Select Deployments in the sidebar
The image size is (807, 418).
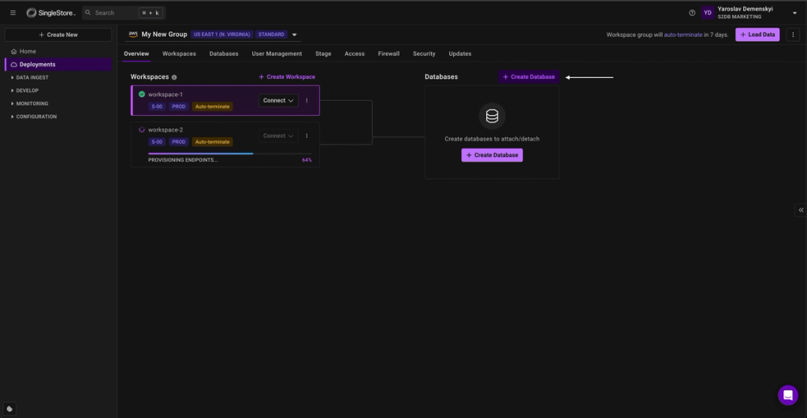coord(58,65)
